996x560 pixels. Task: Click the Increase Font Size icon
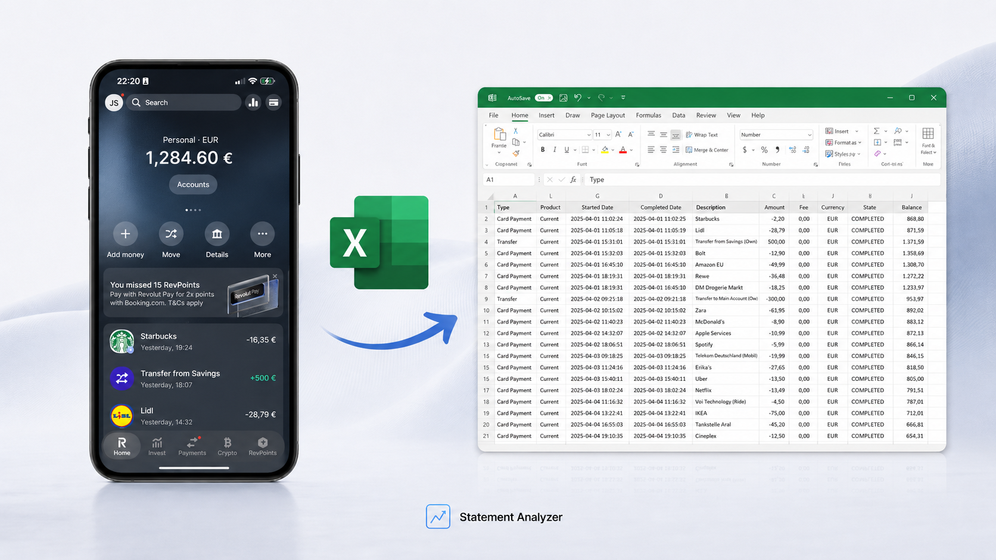pos(618,134)
